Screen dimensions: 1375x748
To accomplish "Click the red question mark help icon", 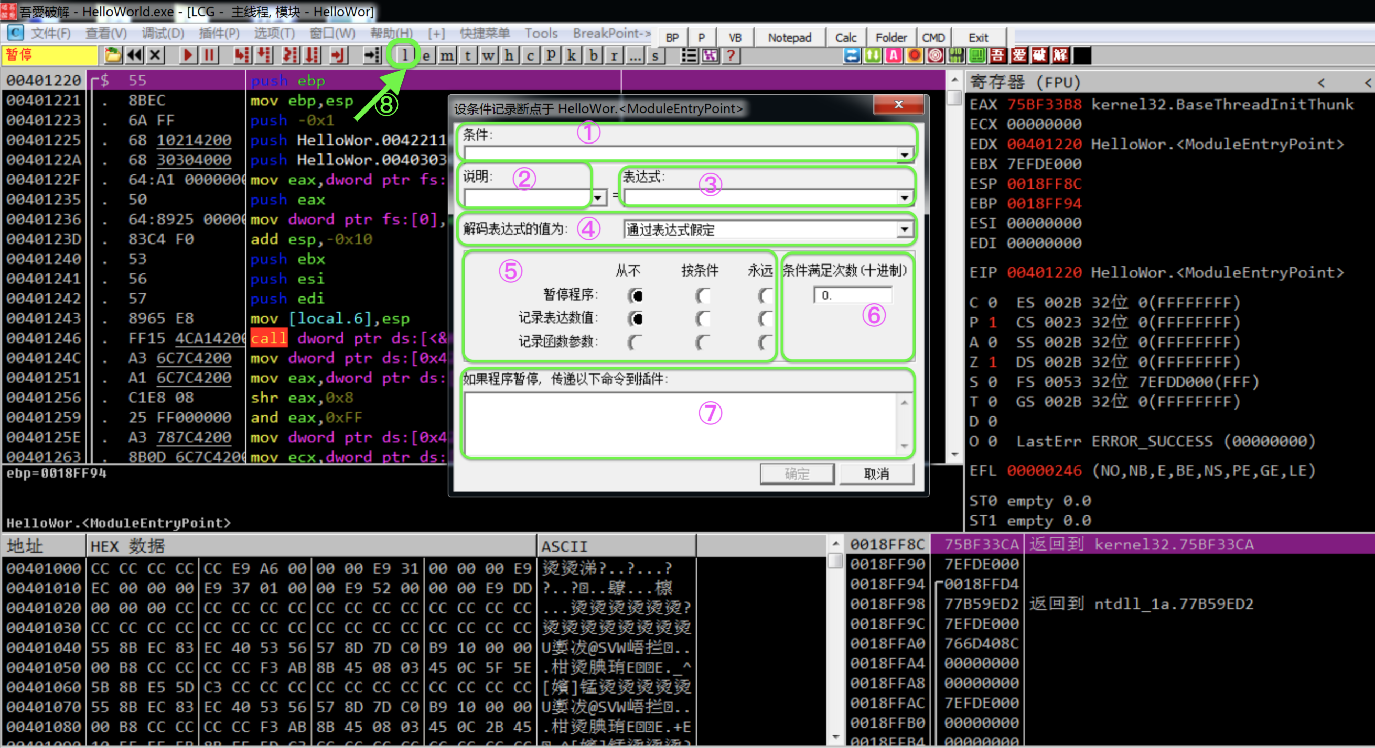I will click(731, 56).
